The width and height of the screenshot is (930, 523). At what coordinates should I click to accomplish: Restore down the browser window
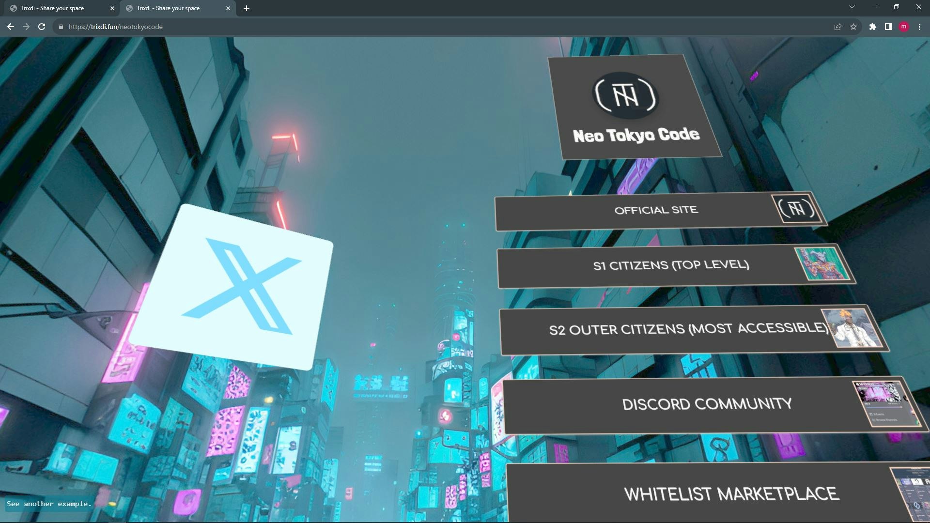[897, 7]
